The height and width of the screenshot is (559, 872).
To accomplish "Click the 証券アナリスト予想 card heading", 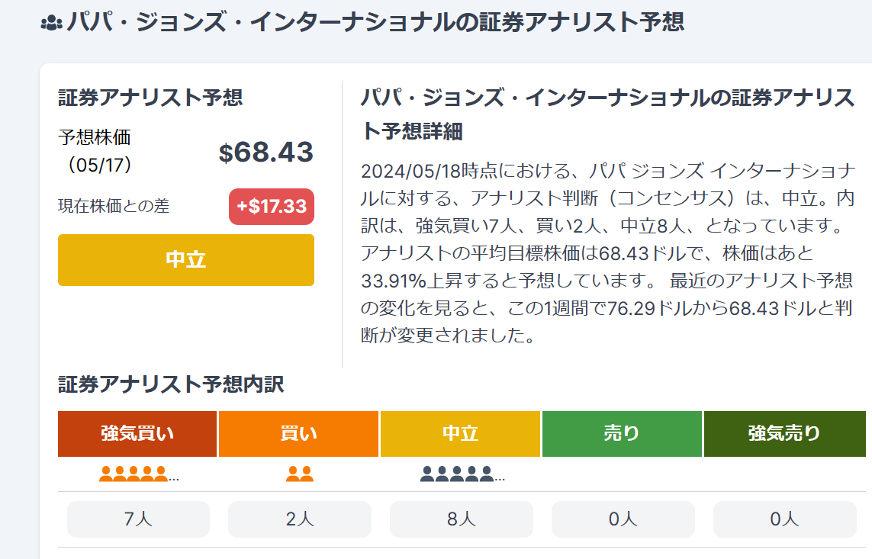I will coord(151,98).
